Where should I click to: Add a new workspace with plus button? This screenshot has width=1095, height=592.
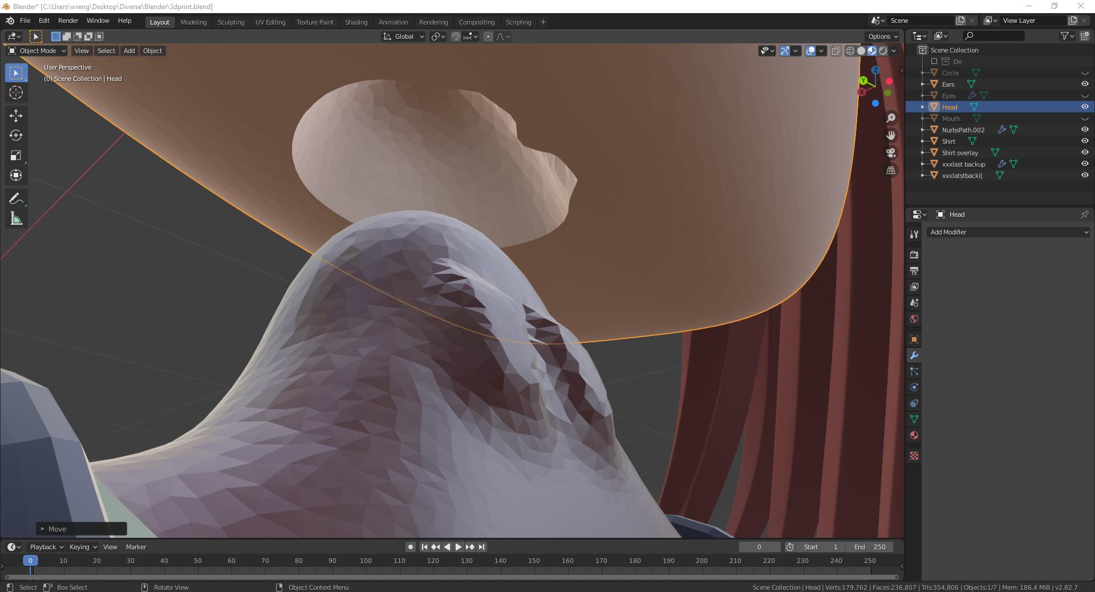click(543, 22)
